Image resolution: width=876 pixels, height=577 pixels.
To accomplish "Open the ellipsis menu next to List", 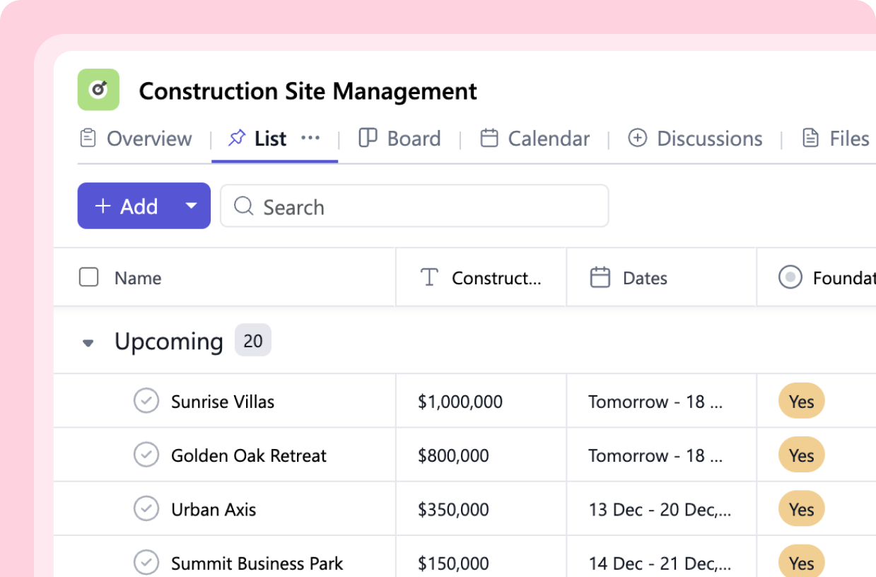I will [x=311, y=138].
